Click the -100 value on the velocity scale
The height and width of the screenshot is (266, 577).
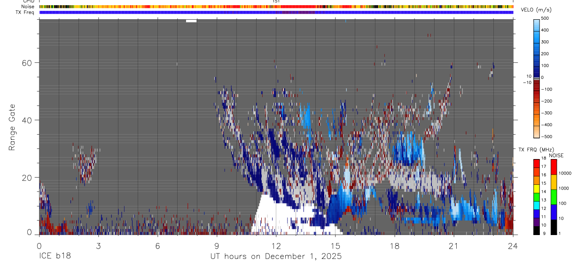[546, 89]
